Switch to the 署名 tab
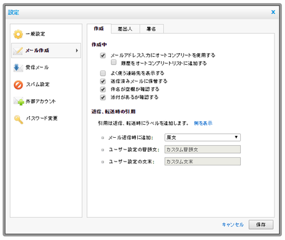Viewport: 285px width, 240px height. pyautogui.click(x=151, y=29)
